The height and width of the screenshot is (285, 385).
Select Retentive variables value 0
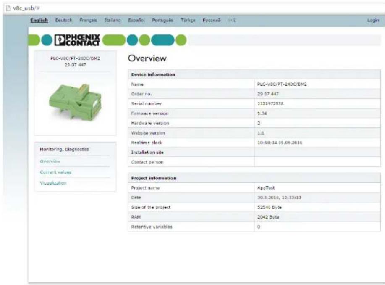(x=259, y=227)
